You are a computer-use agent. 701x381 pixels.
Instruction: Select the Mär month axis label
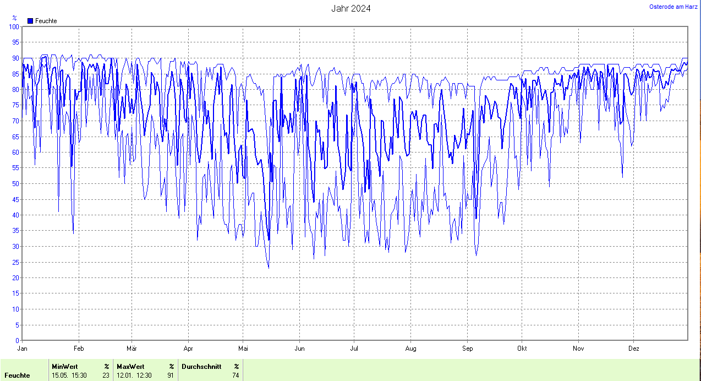tap(132, 349)
